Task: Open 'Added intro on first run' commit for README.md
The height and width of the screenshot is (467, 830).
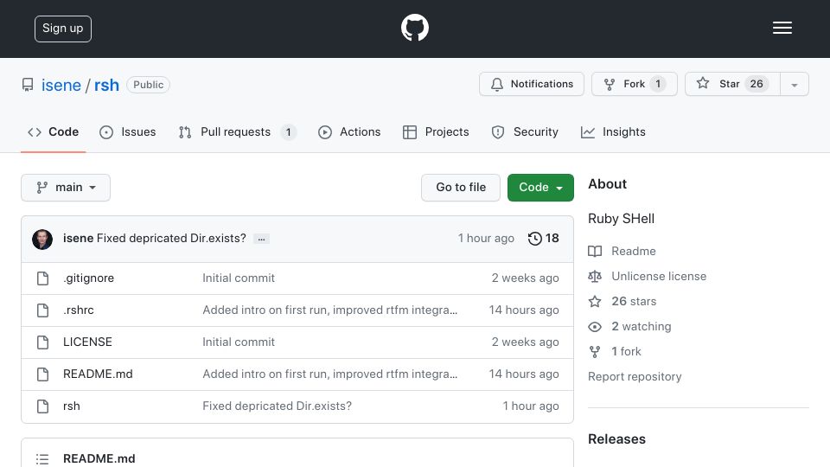Action: (x=329, y=374)
